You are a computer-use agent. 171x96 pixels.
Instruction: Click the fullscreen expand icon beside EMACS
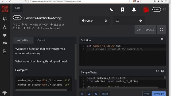161,30
